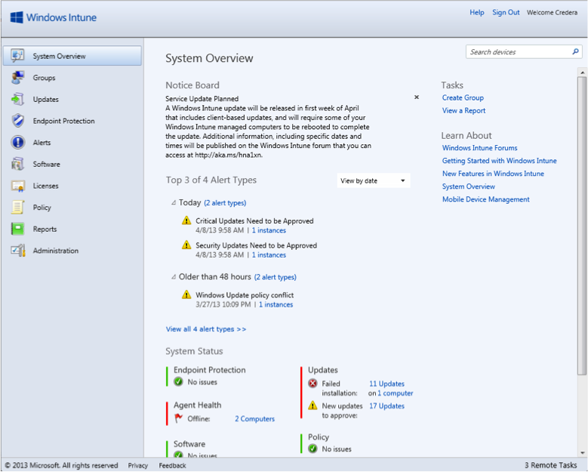Click 3 Remote Tasks in status bar

coord(550,465)
